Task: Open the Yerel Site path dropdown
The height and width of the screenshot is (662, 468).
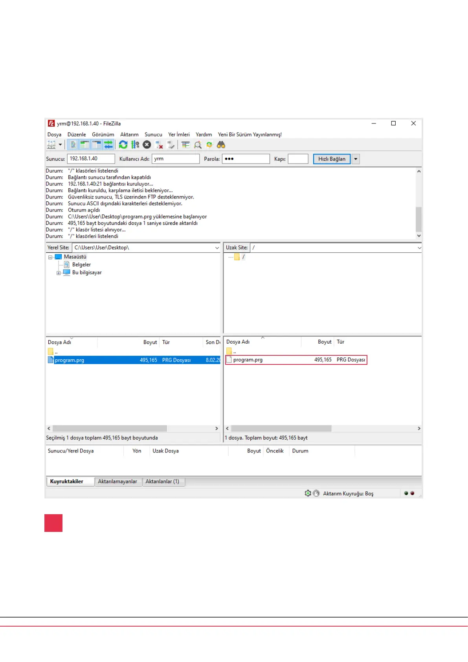Action: point(217,248)
